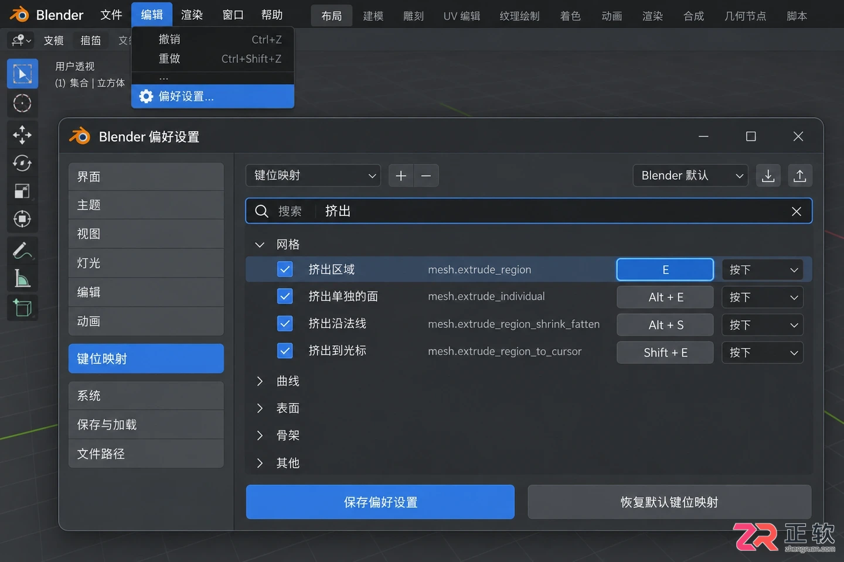Choose the Move tool in toolbar
This screenshot has width=844, height=562.
click(22, 135)
